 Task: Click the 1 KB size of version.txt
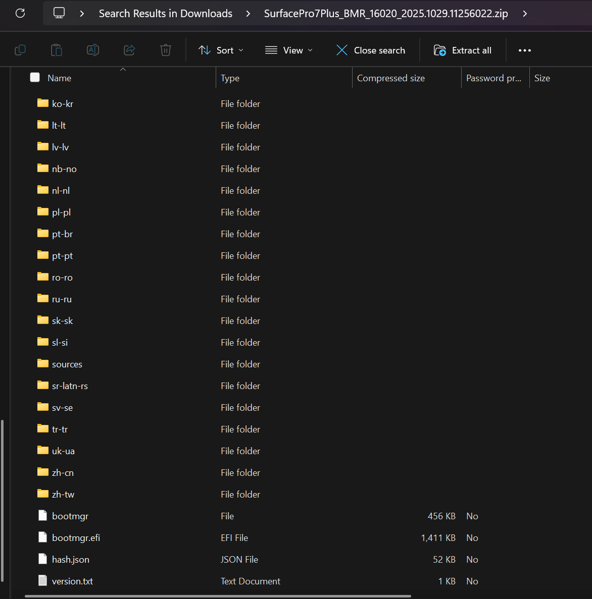(447, 581)
